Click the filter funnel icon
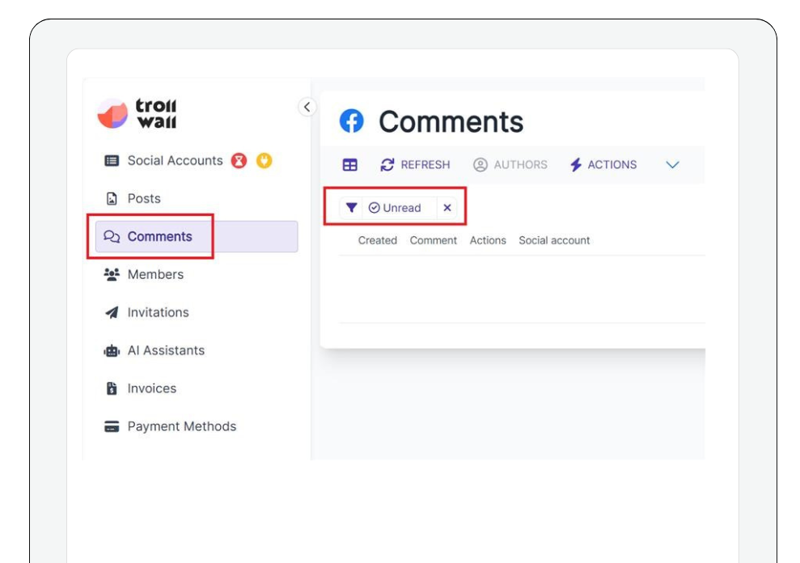Screen dimensions: 800x563 click(x=351, y=208)
